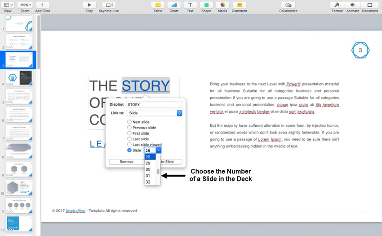Play the presentation
The image size is (382, 236).
point(89,5)
